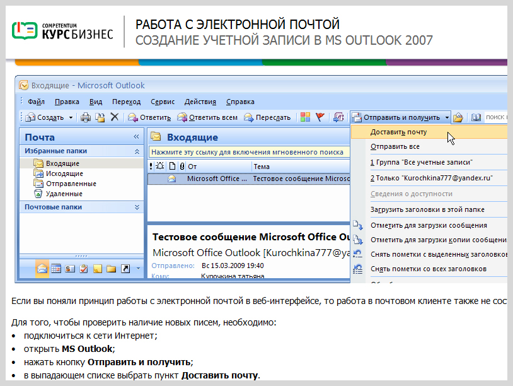Open the address book toolbar icon
Image resolution: width=513 pixels, height=386 pixels.
(x=476, y=117)
